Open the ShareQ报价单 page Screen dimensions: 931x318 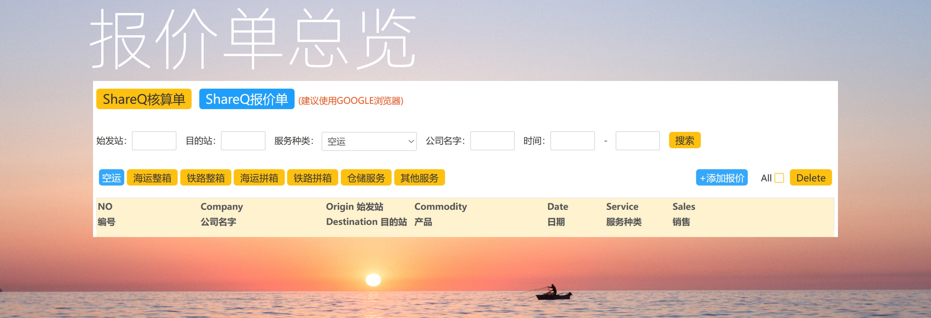[246, 99]
